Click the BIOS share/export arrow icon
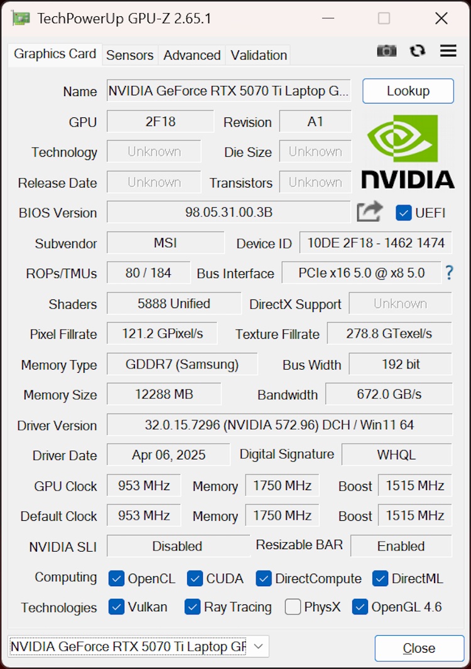This screenshot has width=471, height=669. (x=370, y=212)
